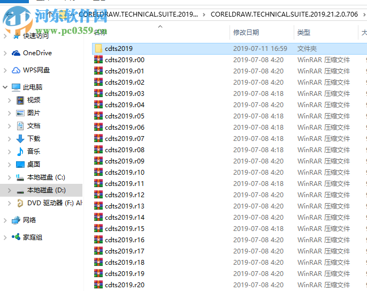Click the 本地磁盘 (D:) drive icon

(x=20, y=191)
